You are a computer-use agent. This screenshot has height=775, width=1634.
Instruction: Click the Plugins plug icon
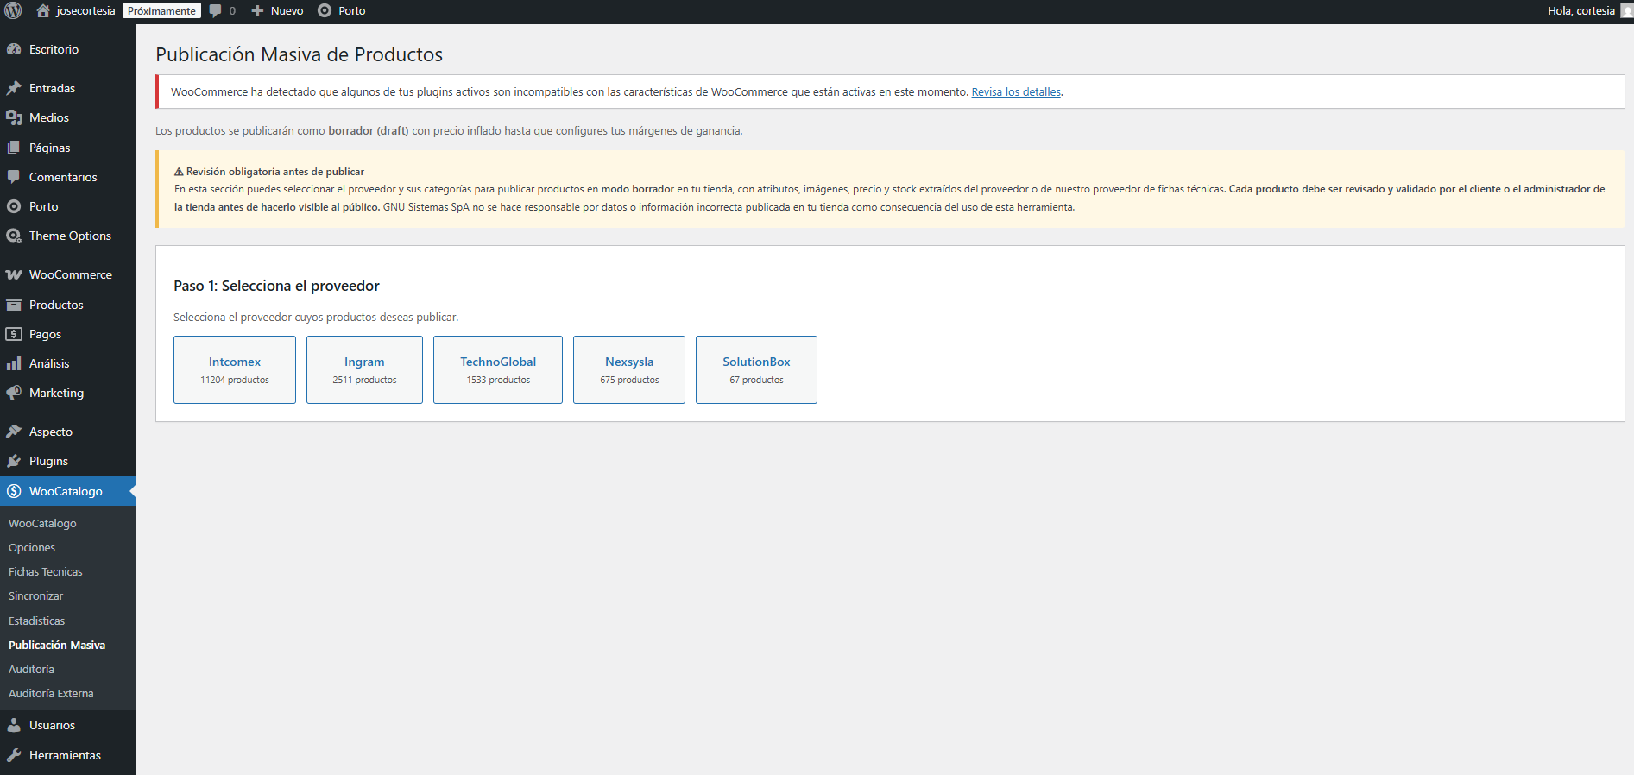14,462
